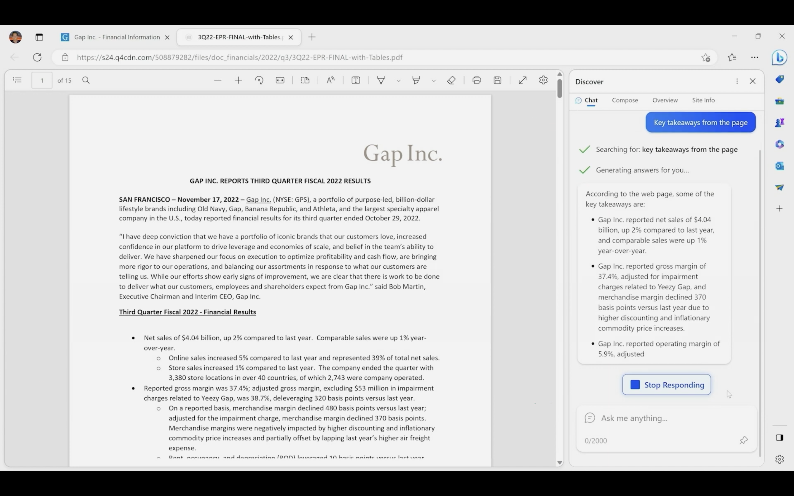Print the PDF document
This screenshot has width=794, height=496.
[477, 80]
